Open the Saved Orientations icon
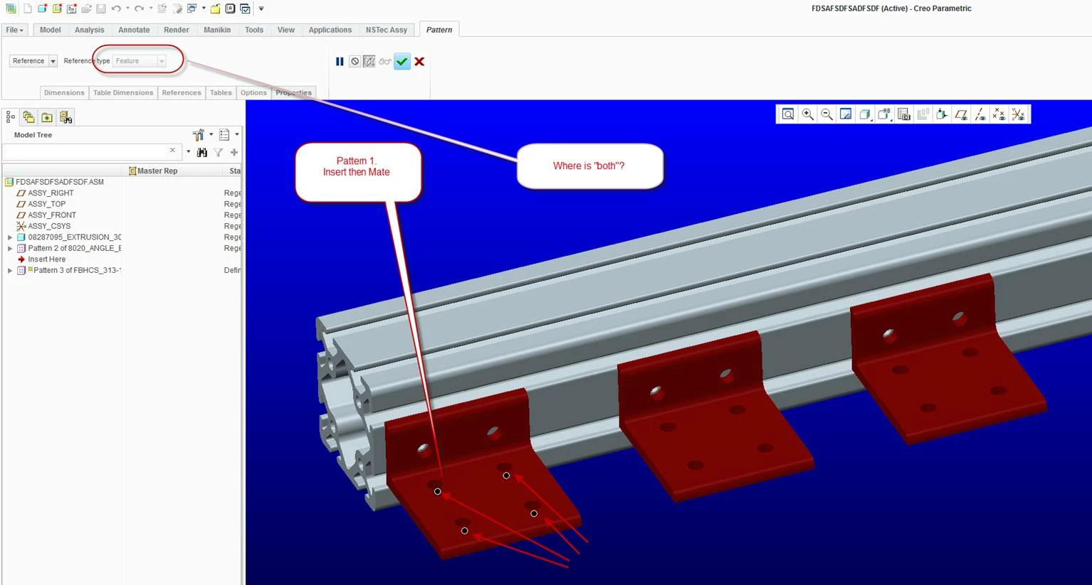The image size is (1092, 585). point(884,114)
